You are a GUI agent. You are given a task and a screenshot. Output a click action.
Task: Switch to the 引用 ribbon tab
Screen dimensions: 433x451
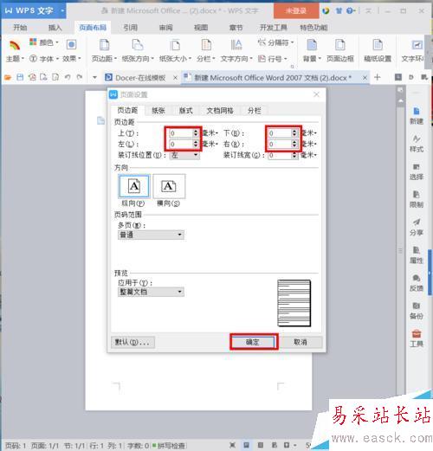[x=131, y=28]
